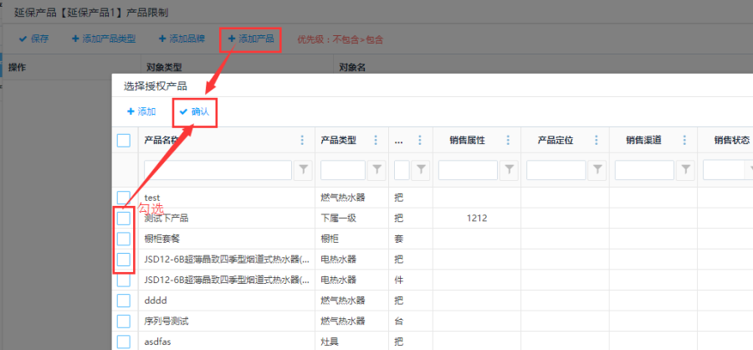Screen dimensions: 753x350
Task: Tick the checkbox beside dddd
Action: 124,300
